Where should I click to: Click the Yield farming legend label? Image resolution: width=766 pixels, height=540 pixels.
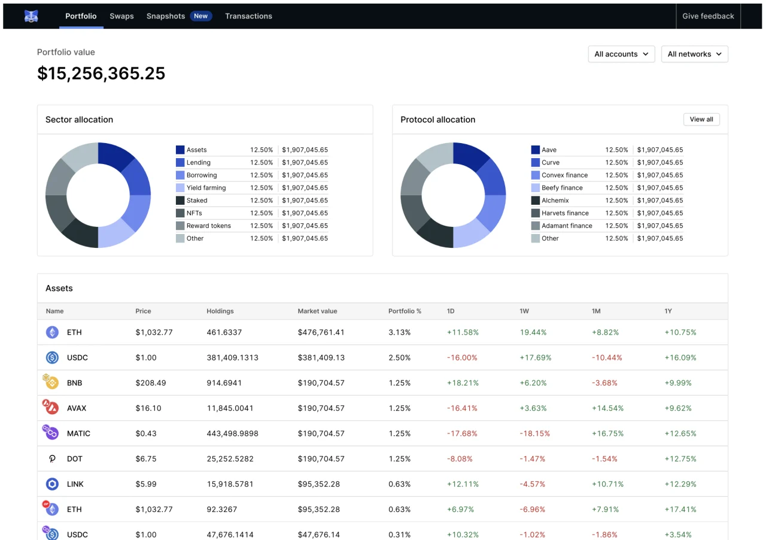[x=206, y=187]
